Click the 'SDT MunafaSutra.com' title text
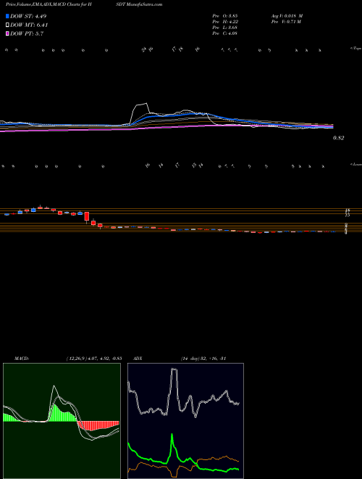The width and height of the screenshot is (362, 479). pos(140,4)
